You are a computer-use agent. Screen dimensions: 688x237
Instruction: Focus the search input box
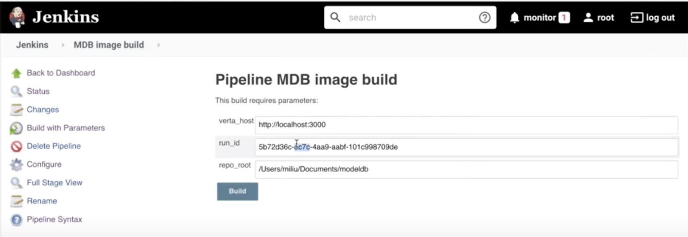pos(410,18)
